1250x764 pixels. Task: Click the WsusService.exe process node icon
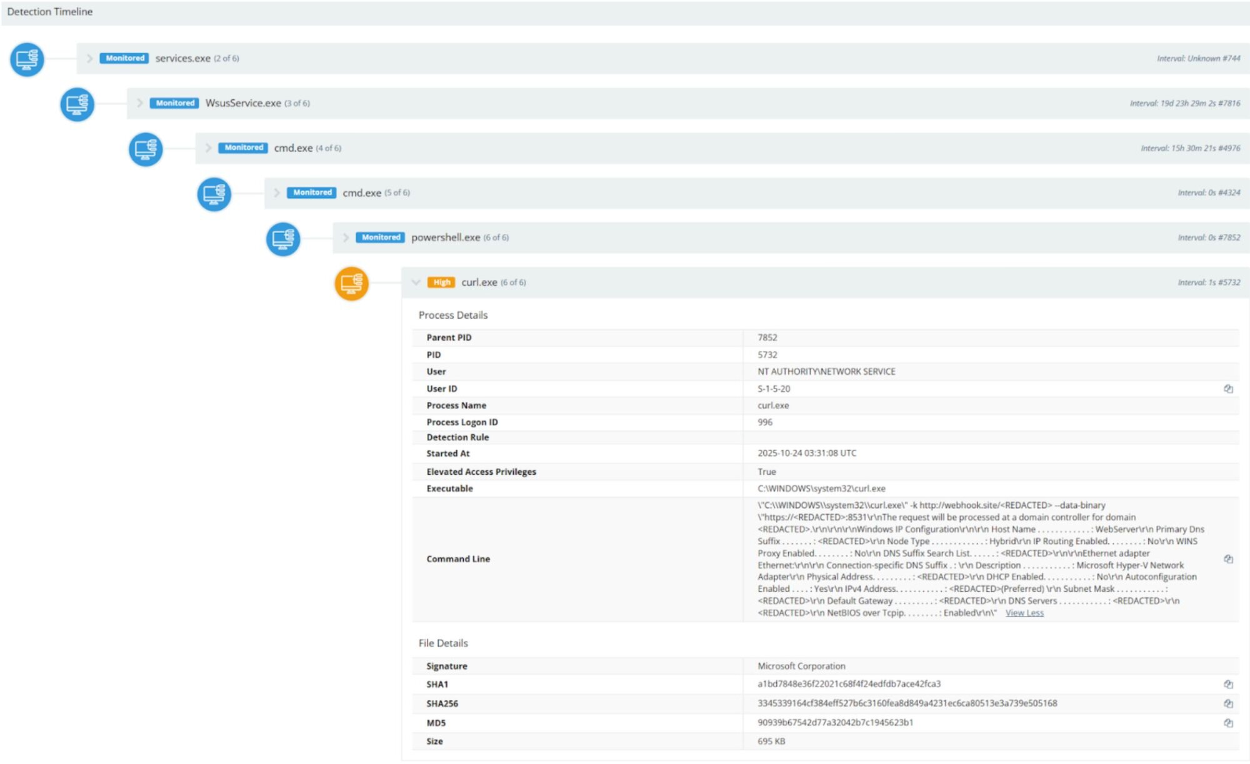click(x=77, y=104)
